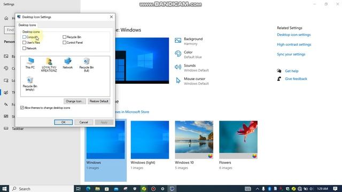Click the taskbar Search box

click(x=42, y=189)
